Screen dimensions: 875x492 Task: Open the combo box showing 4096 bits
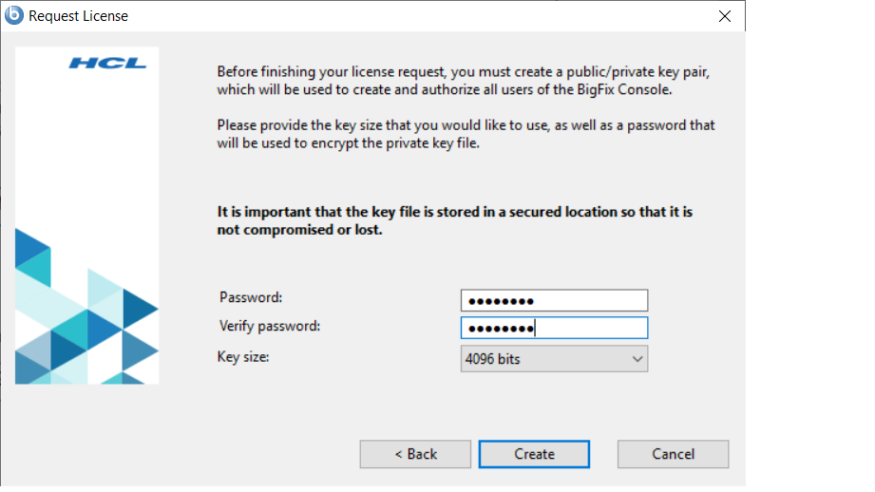(553, 359)
